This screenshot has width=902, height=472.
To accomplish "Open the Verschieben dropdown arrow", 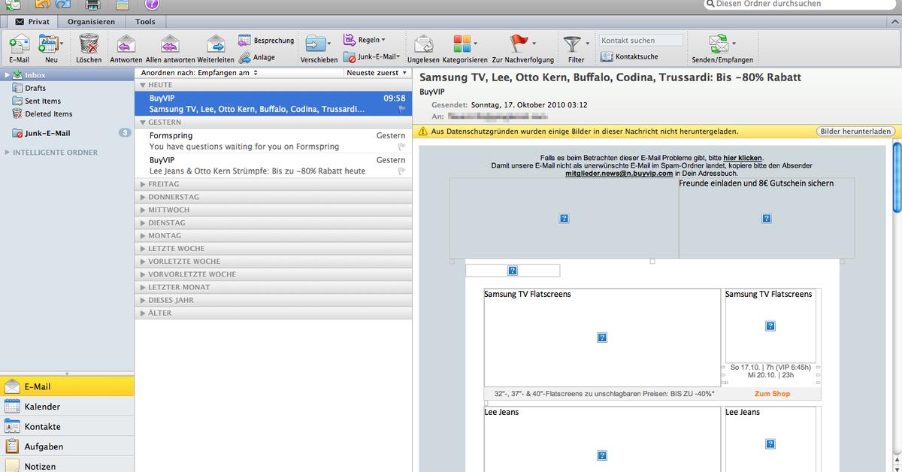I will (x=329, y=44).
